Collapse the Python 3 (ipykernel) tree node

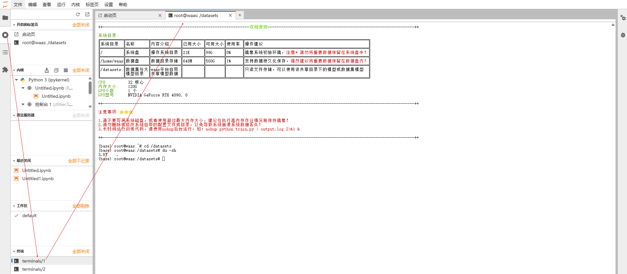(x=17, y=80)
